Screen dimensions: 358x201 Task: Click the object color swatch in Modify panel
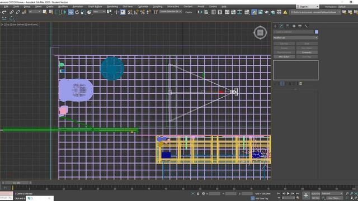coord(316,32)
